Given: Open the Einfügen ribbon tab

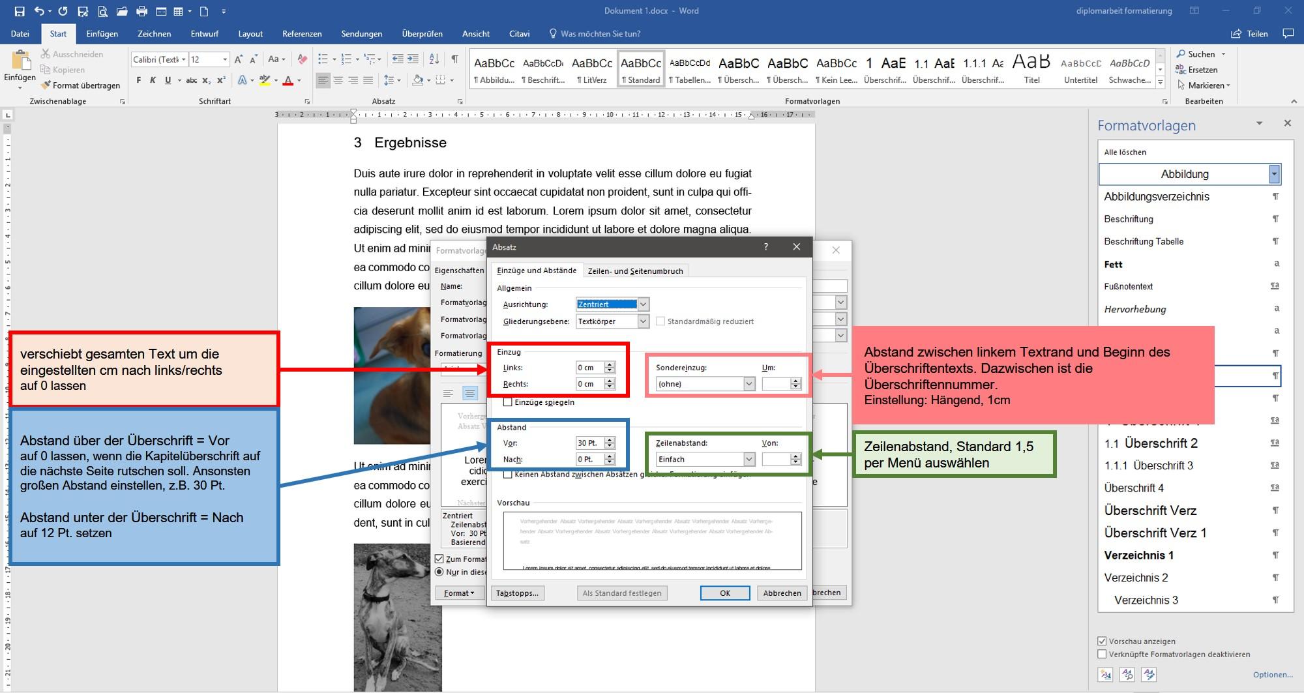Looking at the screenshot, I should [x=102, y=34].
